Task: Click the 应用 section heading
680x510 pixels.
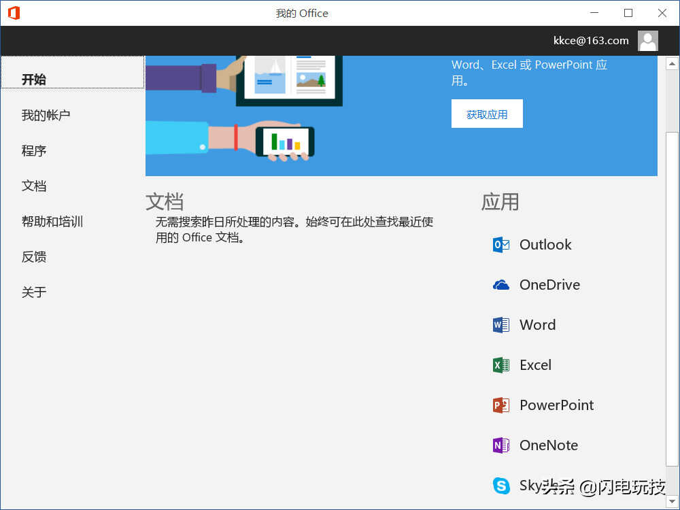Action: 500,202
